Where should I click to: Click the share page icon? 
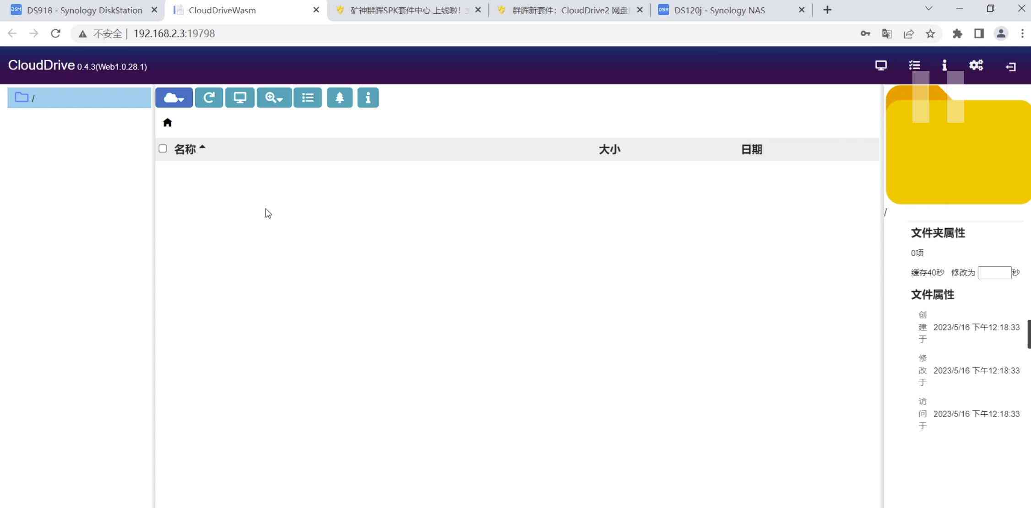pos(909,33)
